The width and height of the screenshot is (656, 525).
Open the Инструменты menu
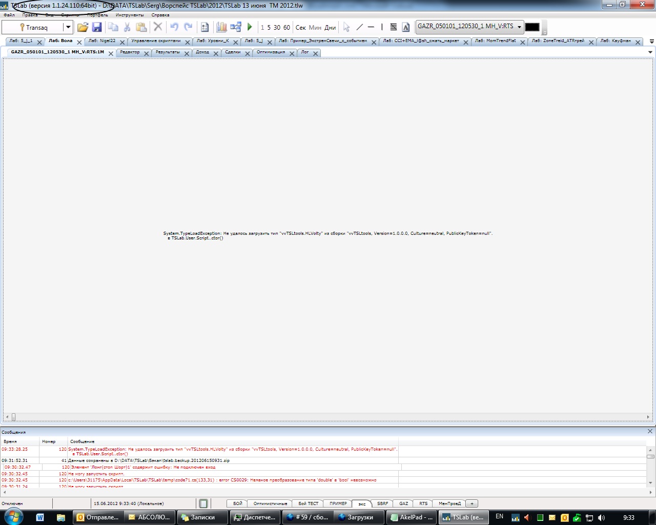click(x=130, y=15)
